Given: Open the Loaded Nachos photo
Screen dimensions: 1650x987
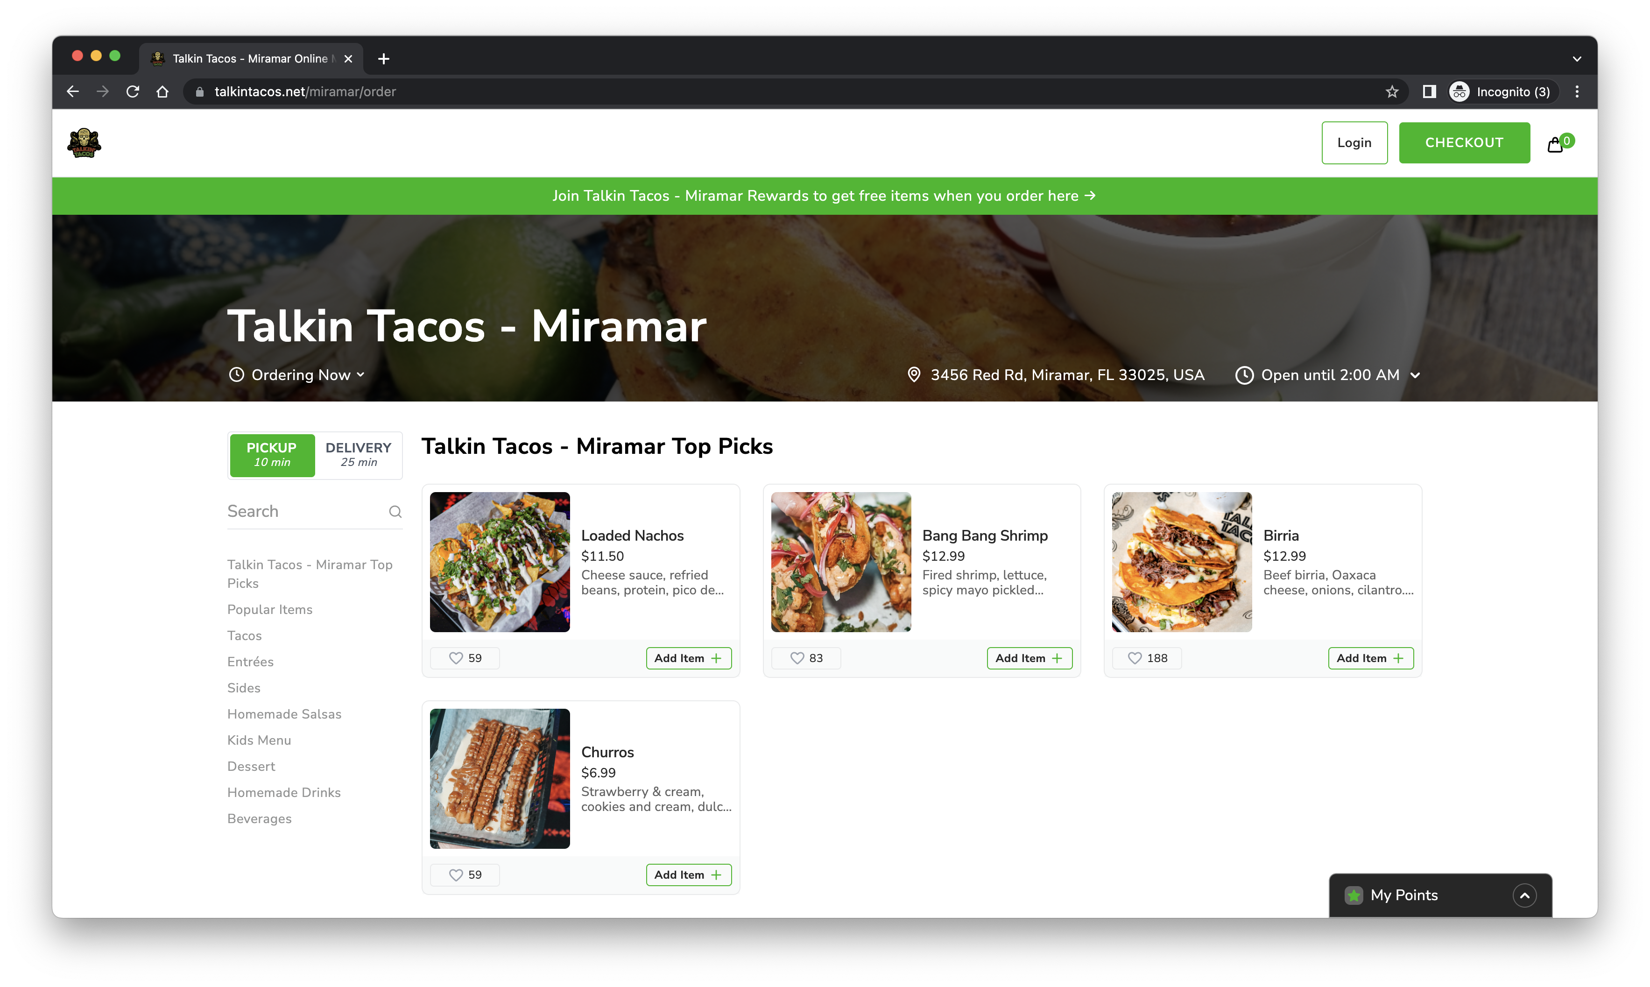Looking at the screenshot, I should coord(500,562).
